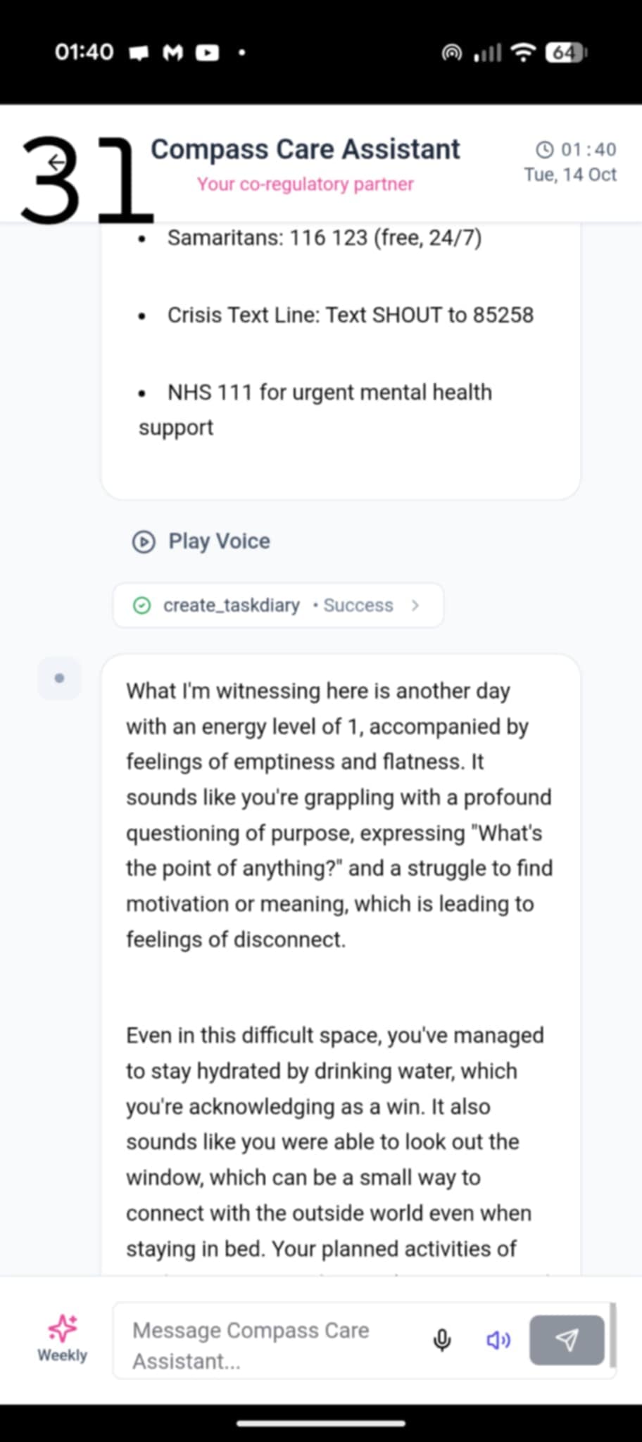Open the Weekly sparkle icon
This screenshot has height=1442, width=642.
62,1329
